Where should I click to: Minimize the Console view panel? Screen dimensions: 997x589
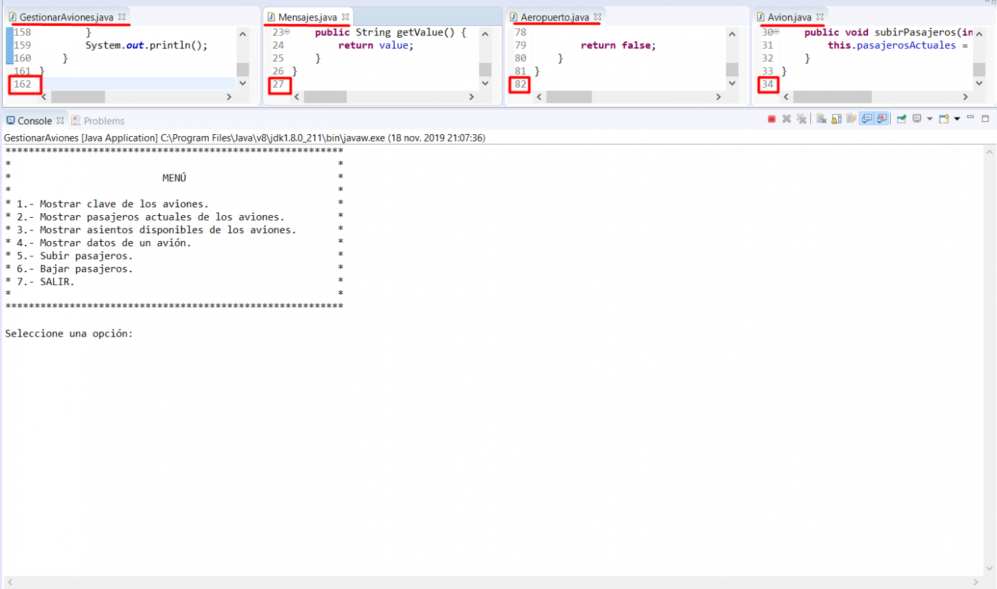(x=970, y=118)
